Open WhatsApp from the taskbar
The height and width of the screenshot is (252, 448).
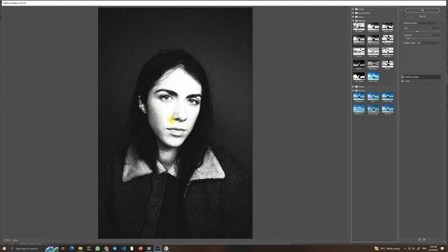click(x=97, y=248)
